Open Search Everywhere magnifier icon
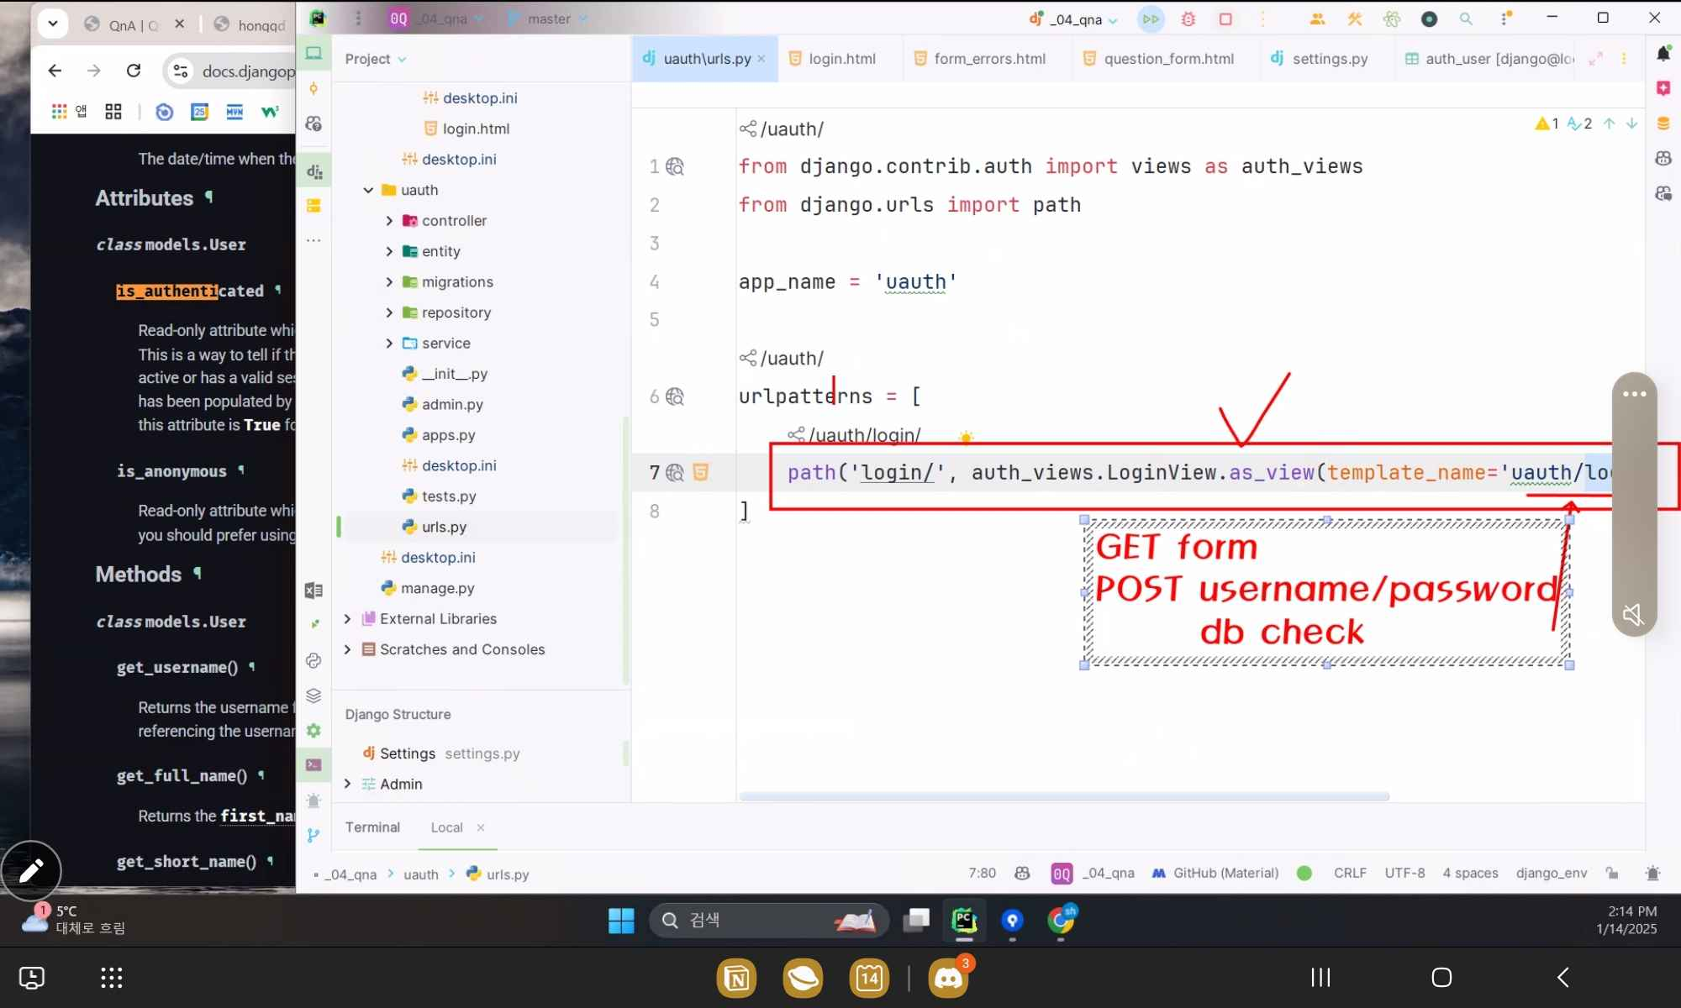Image resolution: width=1681 pixels, height=1008 pixels. (1466, 18)
